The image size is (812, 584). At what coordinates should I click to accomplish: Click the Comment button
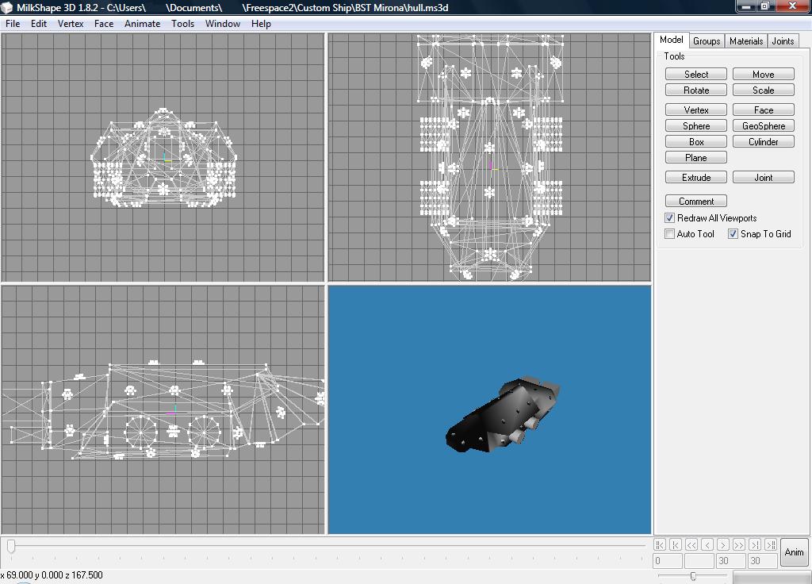696,201
